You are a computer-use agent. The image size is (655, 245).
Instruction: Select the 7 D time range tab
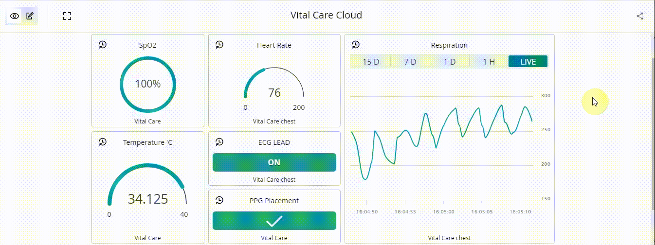click(410, 62)
